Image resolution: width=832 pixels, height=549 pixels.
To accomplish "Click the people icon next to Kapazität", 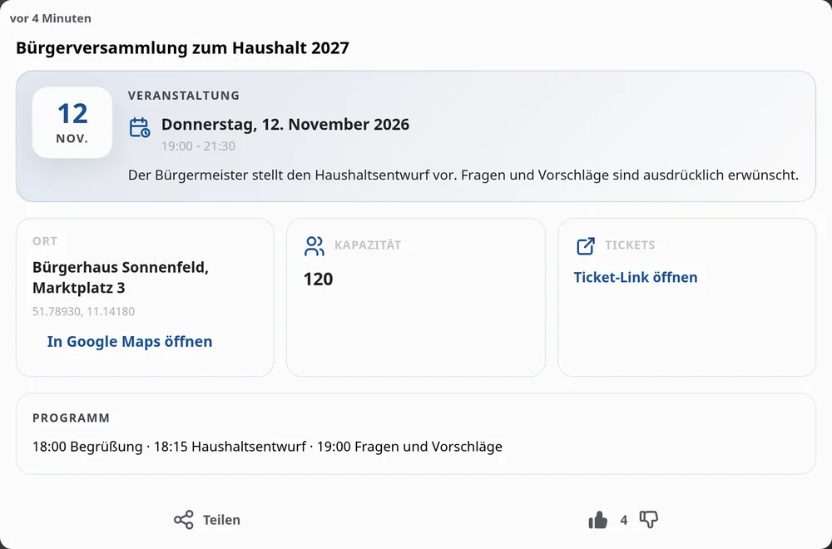I will pyautogui.click(x=314, y=246).
